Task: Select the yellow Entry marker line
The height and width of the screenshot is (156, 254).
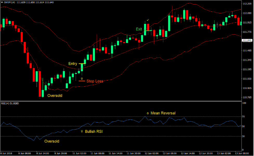Action: pos(82,63)
